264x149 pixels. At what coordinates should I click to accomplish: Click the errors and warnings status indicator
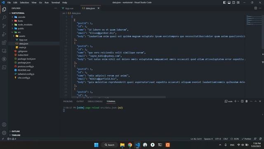pyautogui.click(x=12, y=139)
